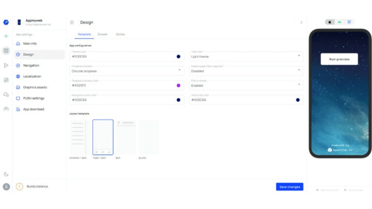This screenshot has width=372, height=209.
Task: Click the PUSH settings icon
Action: pos(18,98)
